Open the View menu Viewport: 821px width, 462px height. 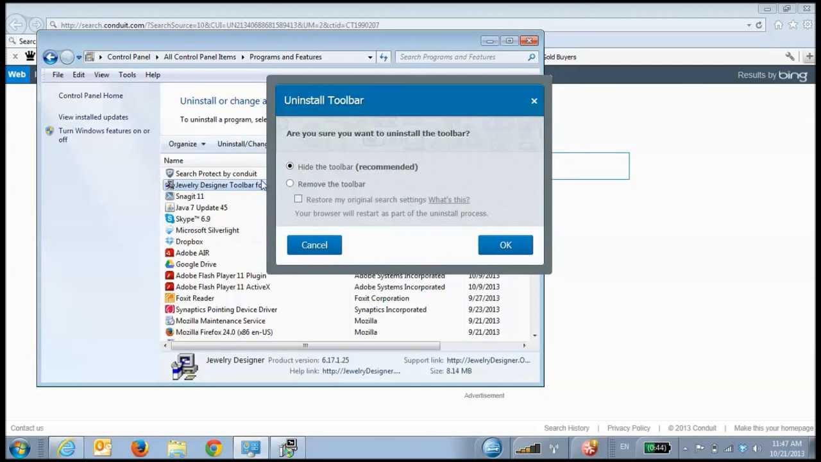[101, 75]
